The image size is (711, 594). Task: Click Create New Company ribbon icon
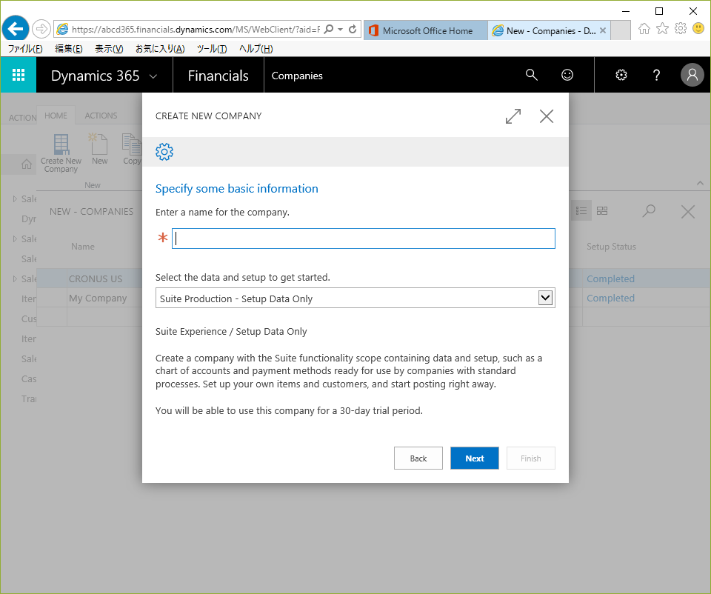(61, 153)
